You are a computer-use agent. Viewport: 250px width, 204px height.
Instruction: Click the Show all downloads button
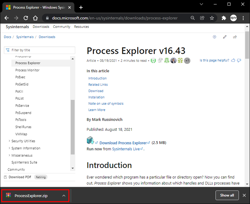click(227, 195)
